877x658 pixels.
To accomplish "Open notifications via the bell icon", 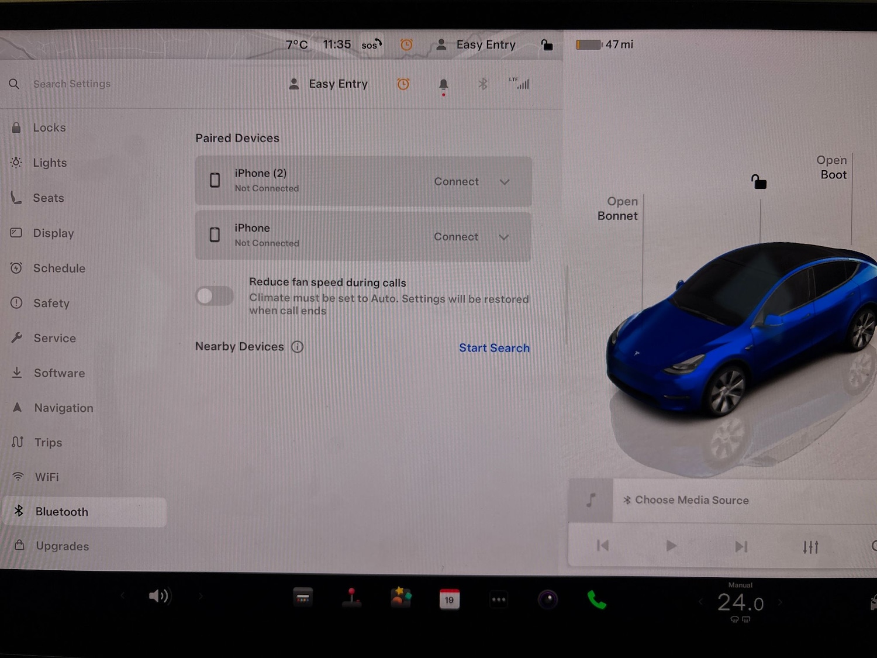I will [x=443, y=84].
